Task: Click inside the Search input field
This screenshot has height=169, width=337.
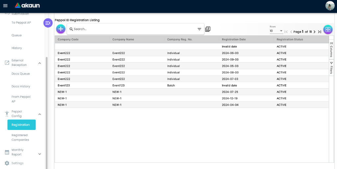Action: pyautogui.click(x=135, y=29)
